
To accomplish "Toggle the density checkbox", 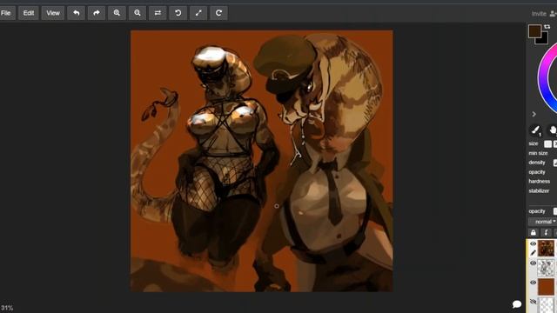I will 555,163.
